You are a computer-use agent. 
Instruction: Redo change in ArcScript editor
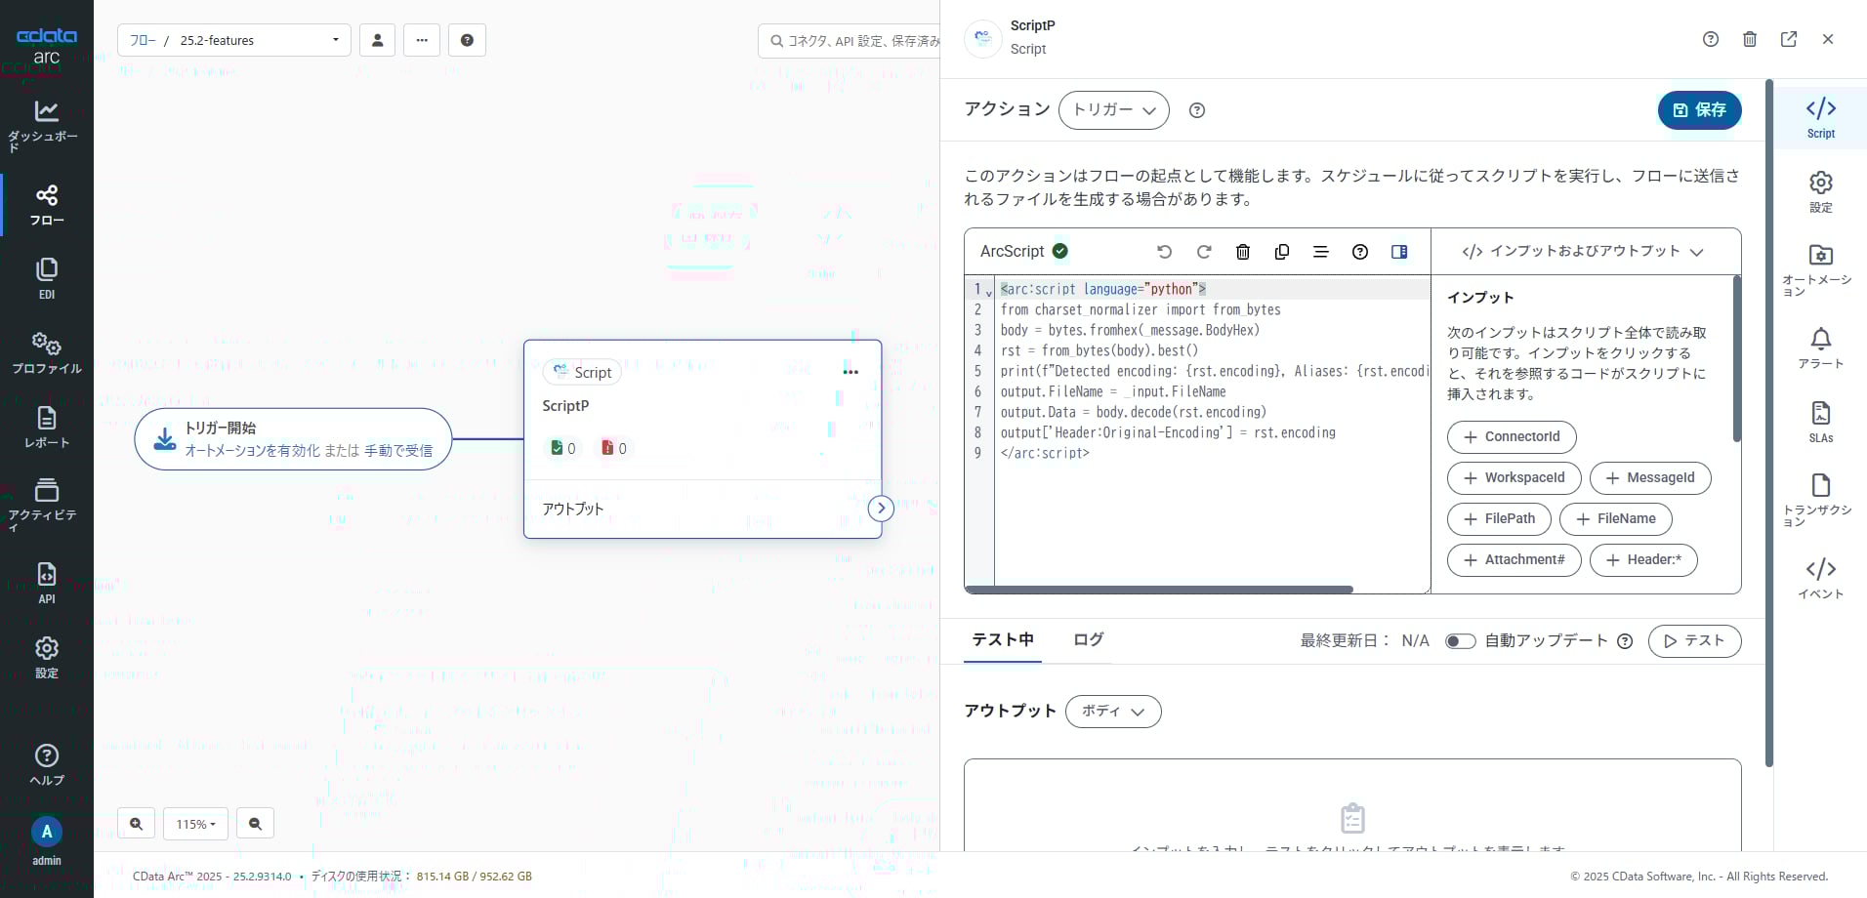tap(1205, 251)
